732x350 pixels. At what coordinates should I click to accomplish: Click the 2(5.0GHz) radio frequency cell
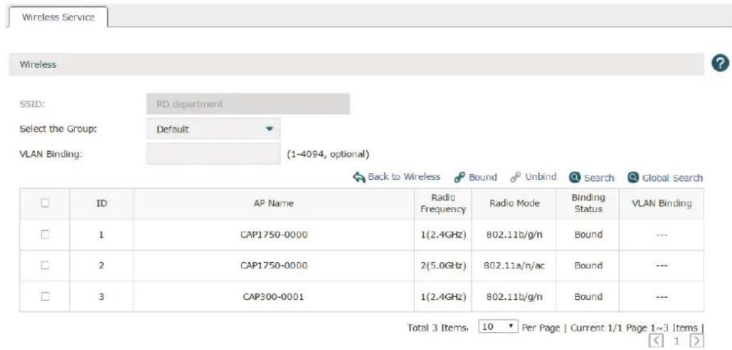[443, 265]
